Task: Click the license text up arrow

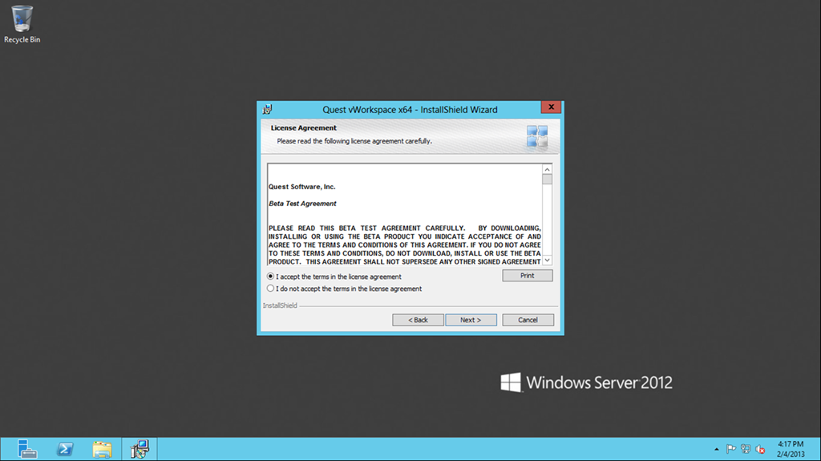Action: (547, 169)
